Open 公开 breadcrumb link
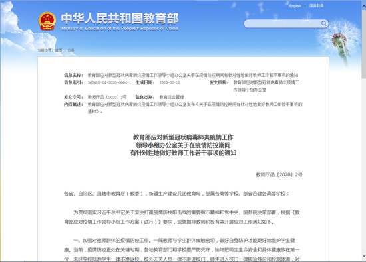 coord(71,50)
